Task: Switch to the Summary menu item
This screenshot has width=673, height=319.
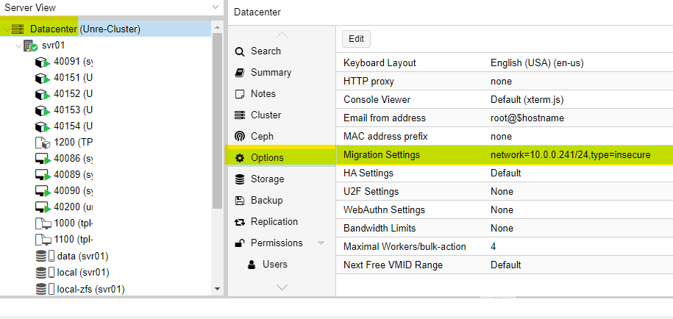Action: (x=271, y=72)
